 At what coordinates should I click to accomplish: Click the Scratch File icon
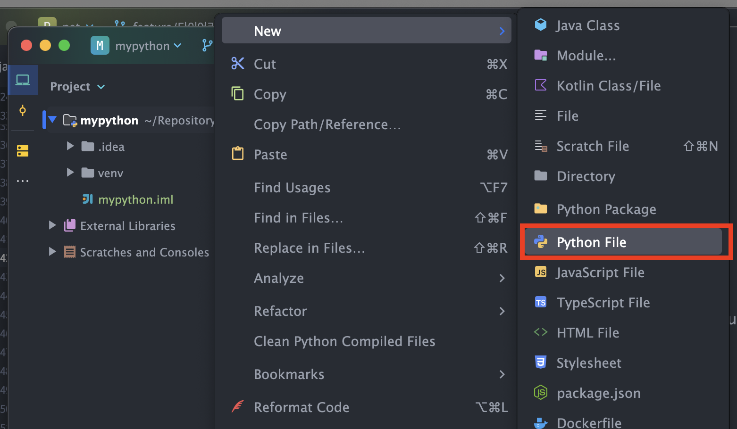click(x=541, y=146)
